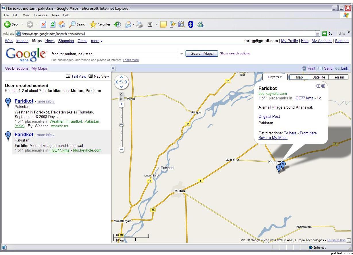Switch map to Satellite view

click(319, 77)
